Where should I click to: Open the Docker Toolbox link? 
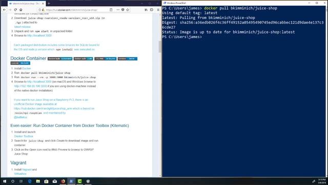[x=24, y=136]
